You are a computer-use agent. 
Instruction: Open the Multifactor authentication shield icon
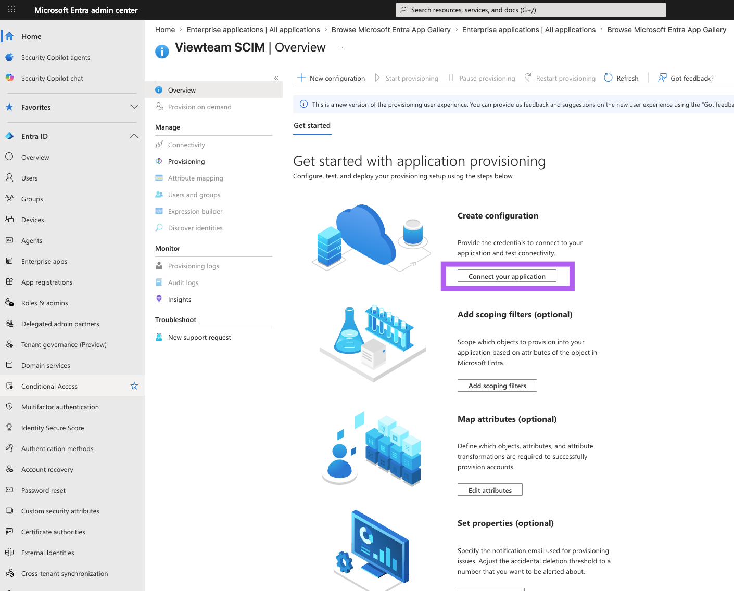pyautogui.click(x=9, y=407)
